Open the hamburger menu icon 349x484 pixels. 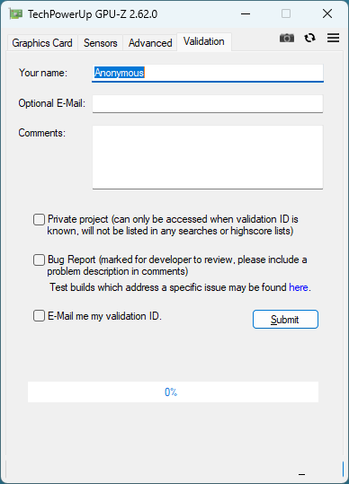point(333,38)
